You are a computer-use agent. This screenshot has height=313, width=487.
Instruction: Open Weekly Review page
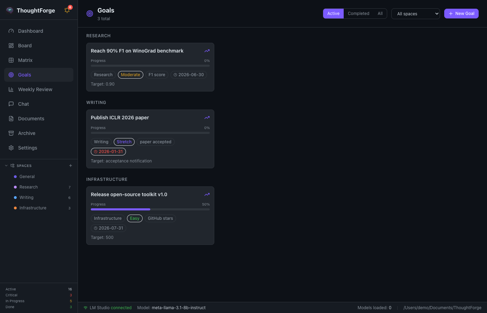[x=39, y=89]
